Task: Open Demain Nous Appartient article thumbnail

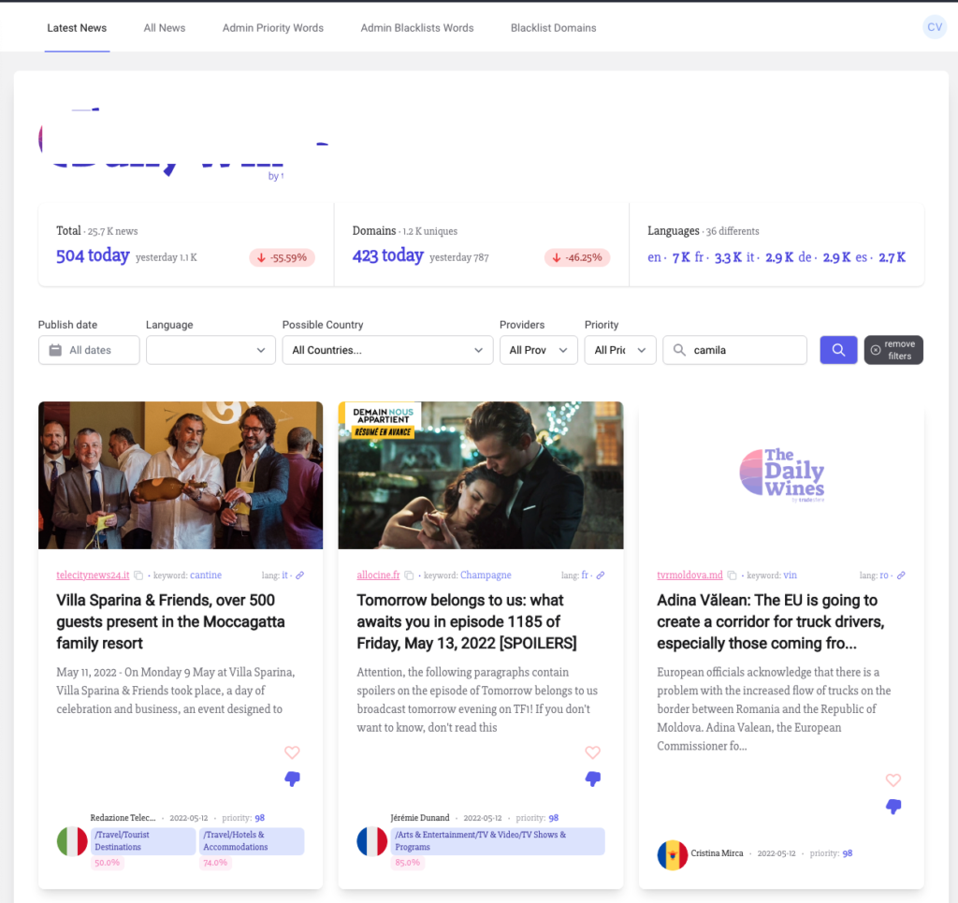Action: coord(481,475)
